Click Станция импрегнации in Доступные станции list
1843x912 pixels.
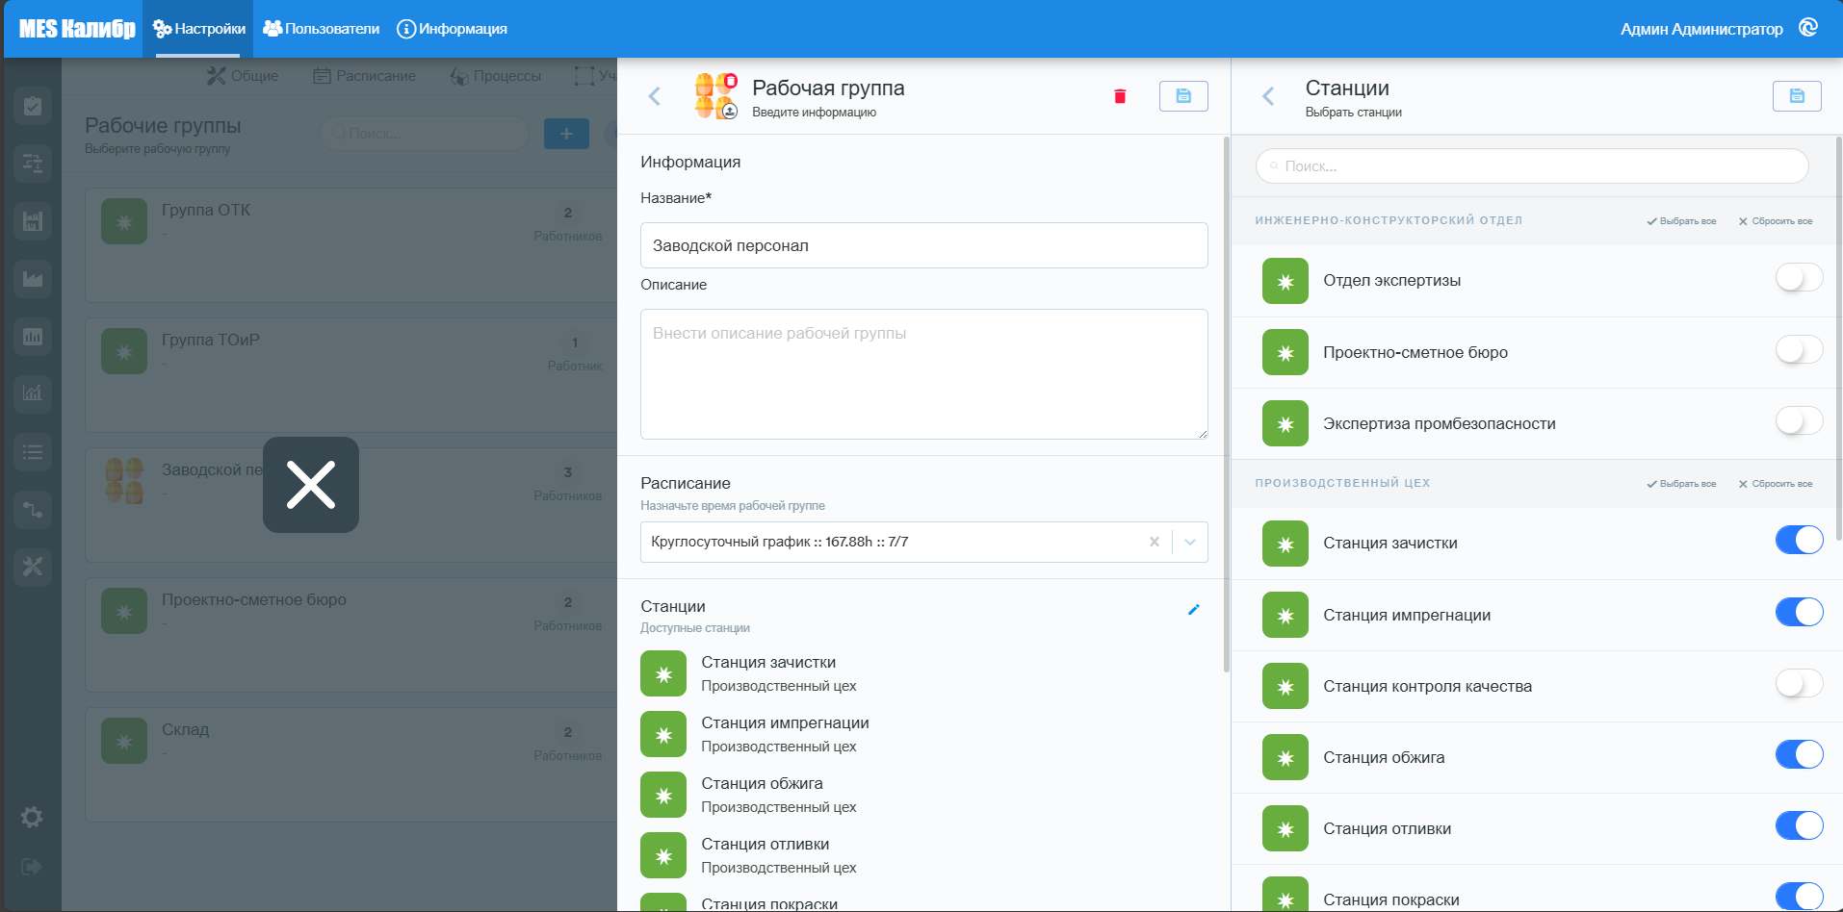click(x=924, y=734)
